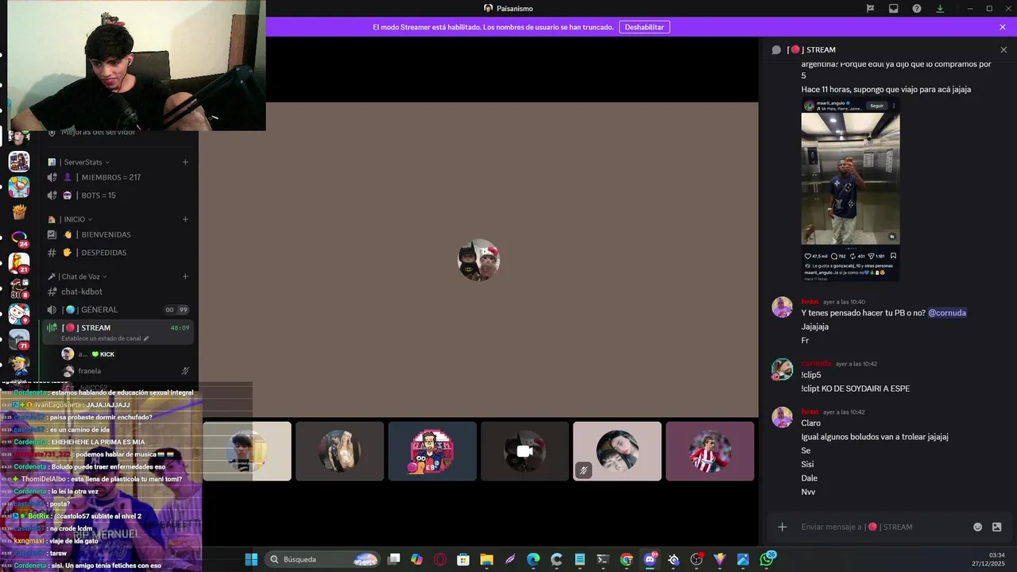1017x572 pixels.
Task: Open File Explorer from the taskbar
Action: pos(486,559)
